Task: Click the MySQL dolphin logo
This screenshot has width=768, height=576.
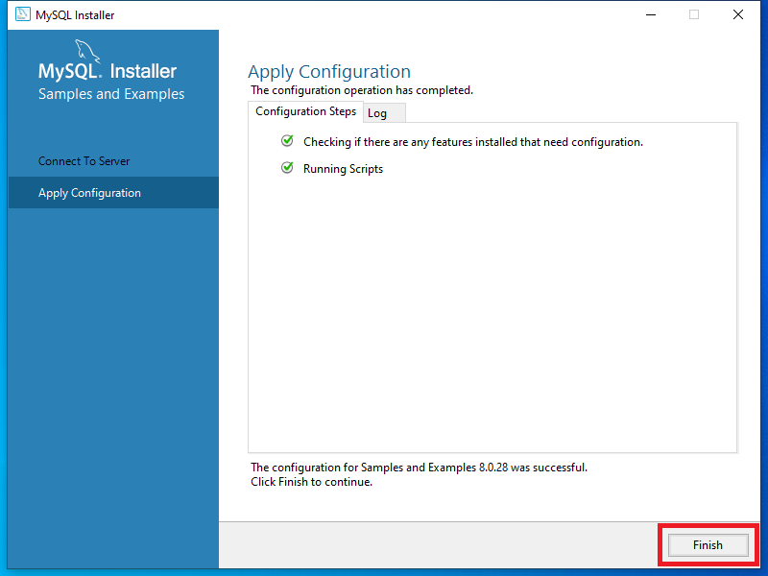Action: coord(87,51)
